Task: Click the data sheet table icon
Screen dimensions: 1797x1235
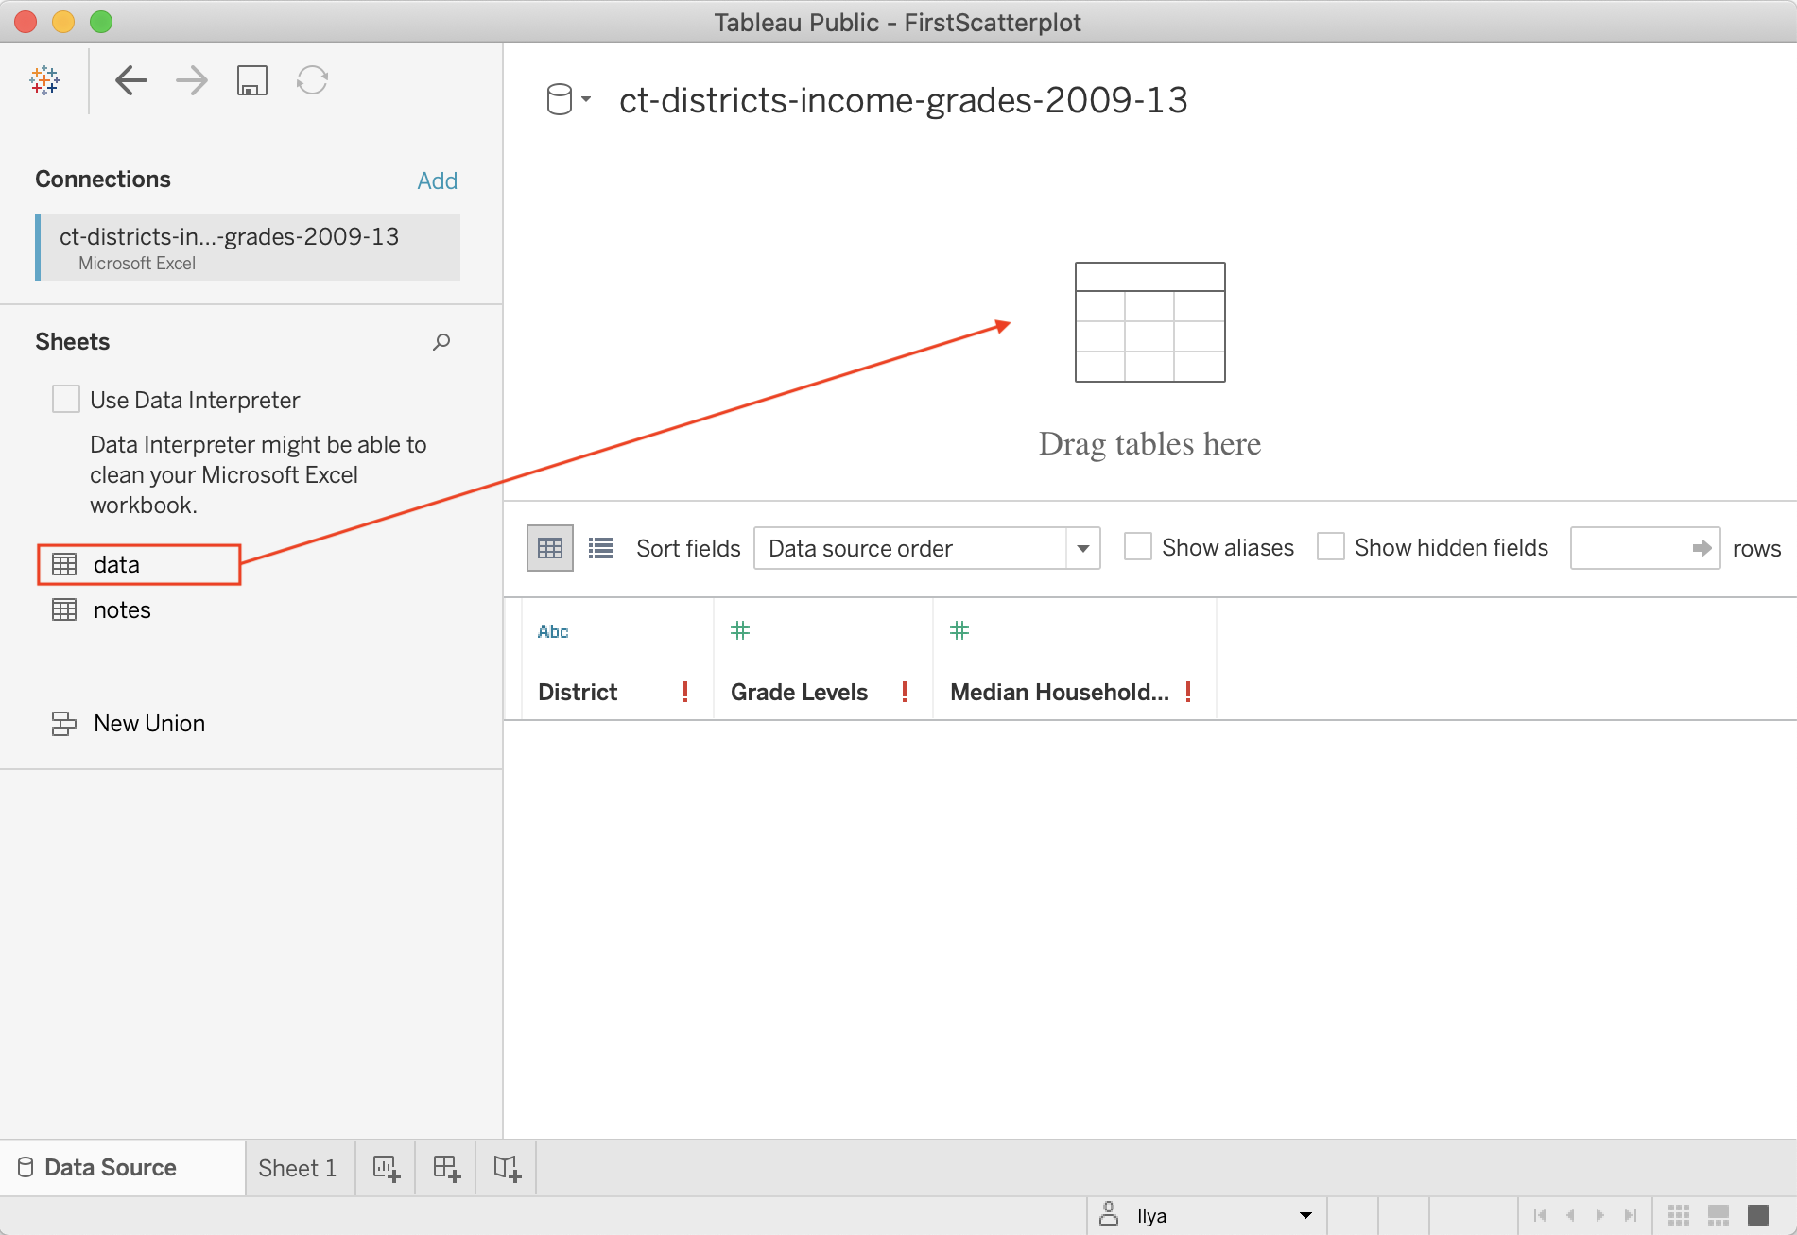Action: click(x=64, y=564)
